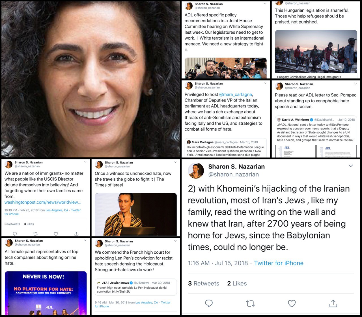Open chevron menu on the Pompeo letter tweet

click(355, 84)
